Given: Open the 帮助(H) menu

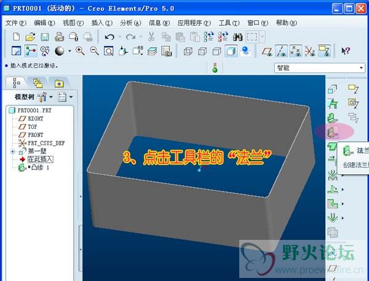Looking at the screenshot, I should click(x=287, y=23).
